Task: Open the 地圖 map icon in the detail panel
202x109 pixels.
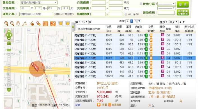Action: (99, 105)
